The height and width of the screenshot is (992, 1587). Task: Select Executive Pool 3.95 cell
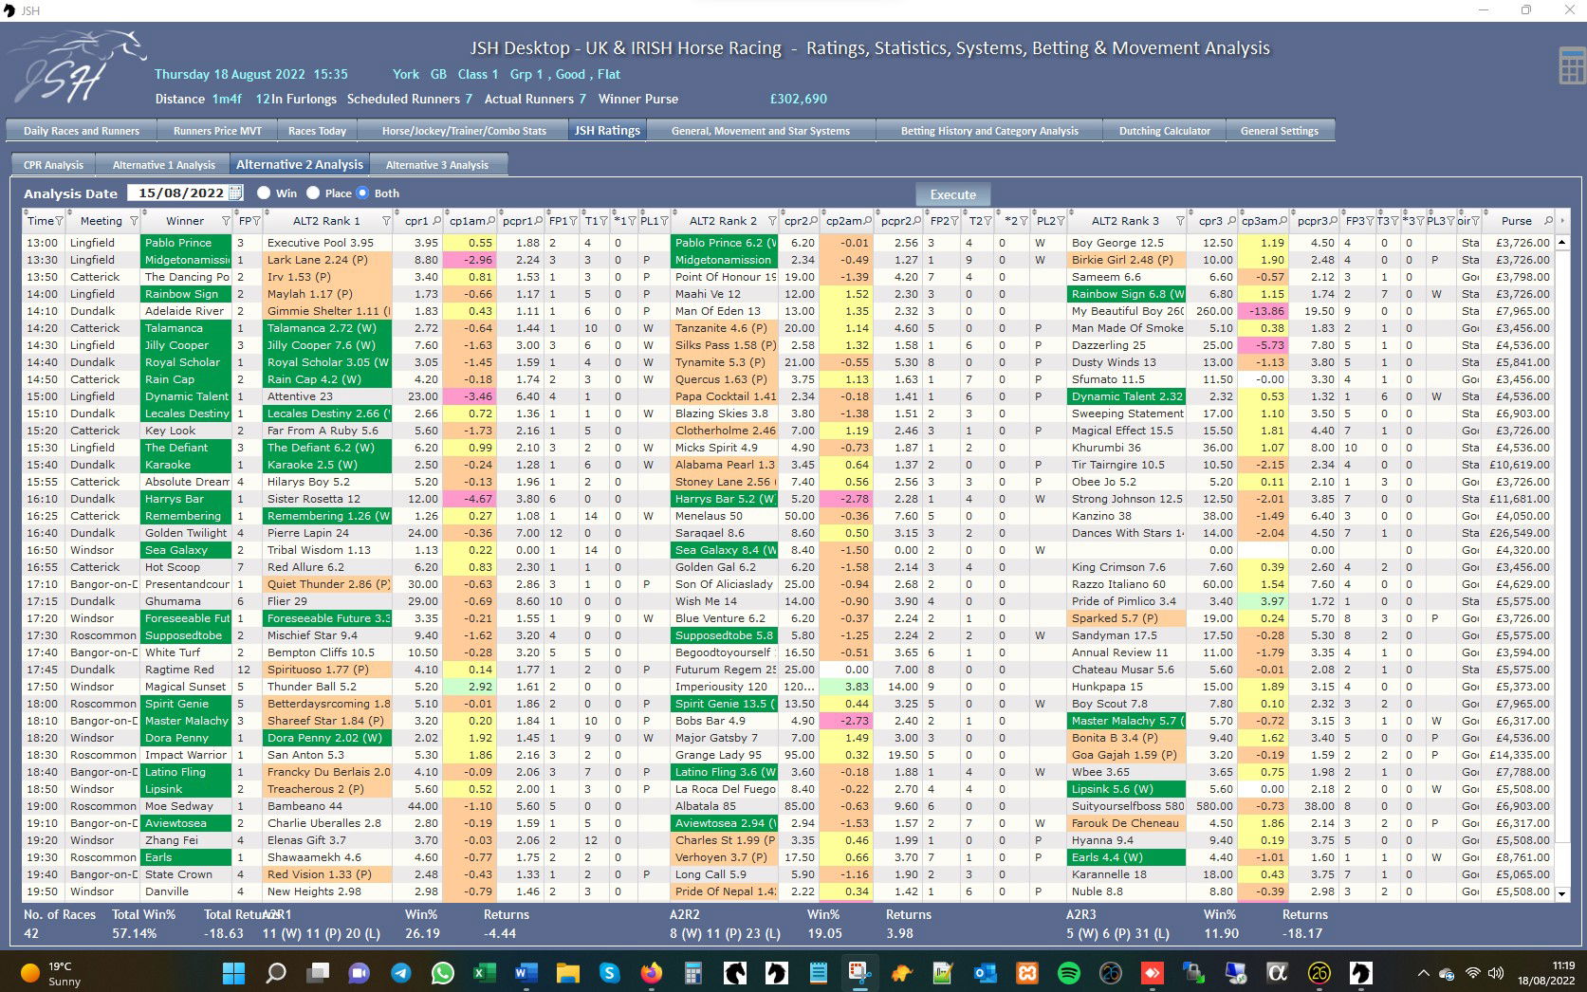pyautogui.click(x=327, y=243)
